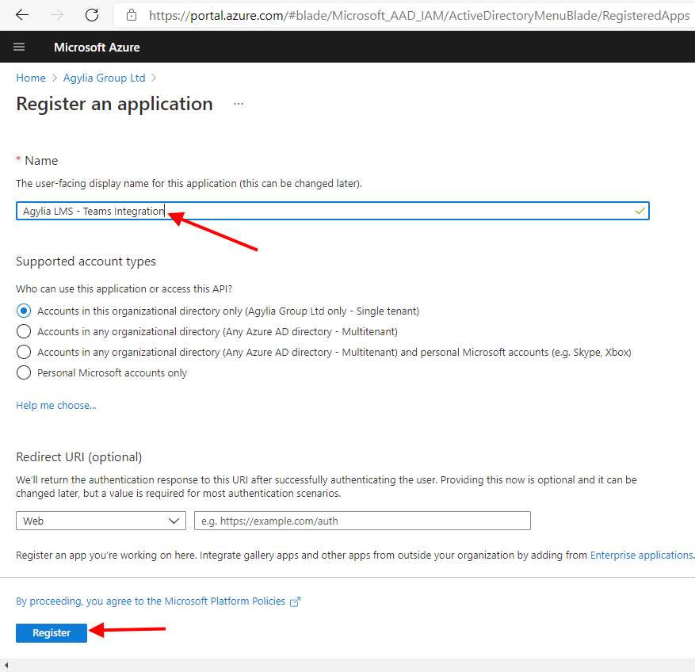695x672 pixels.
Task: Open the Help me choose link
Action: click(55, 405)
